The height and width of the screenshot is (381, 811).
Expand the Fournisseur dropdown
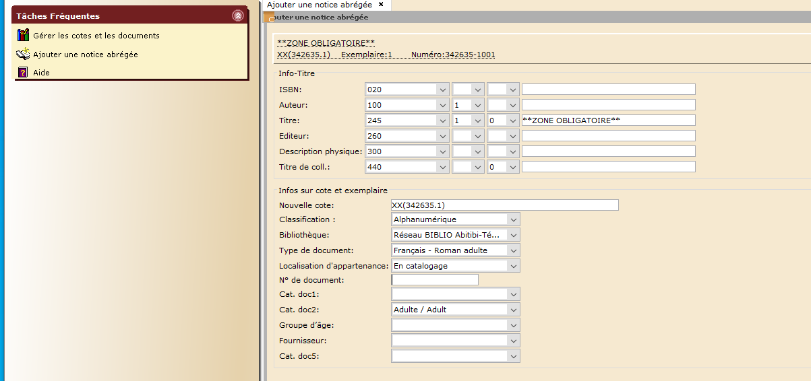[x=513, y=341]
